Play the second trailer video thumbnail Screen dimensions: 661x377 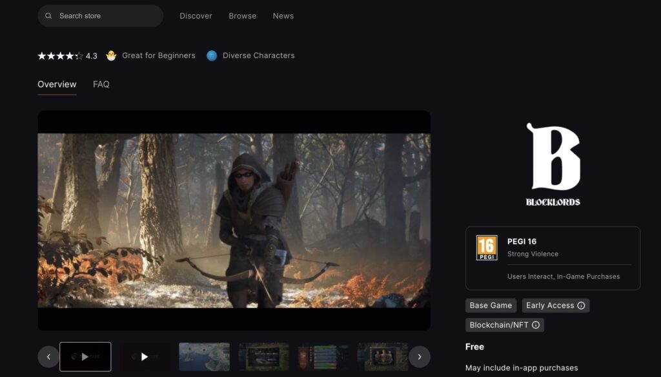pos(145,357)
